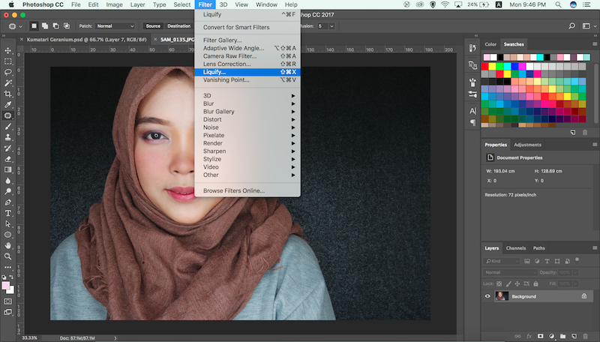Select the Lasso tool

(8, 72)
